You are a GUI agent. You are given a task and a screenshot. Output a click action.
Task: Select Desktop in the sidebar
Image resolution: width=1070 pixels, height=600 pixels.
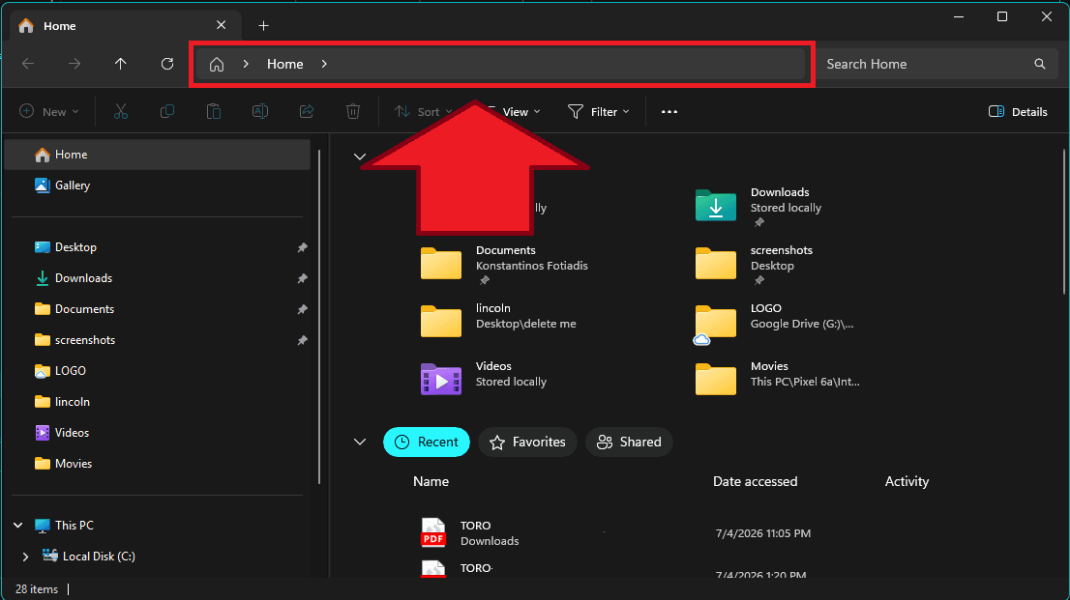click(x=157, y=247)
